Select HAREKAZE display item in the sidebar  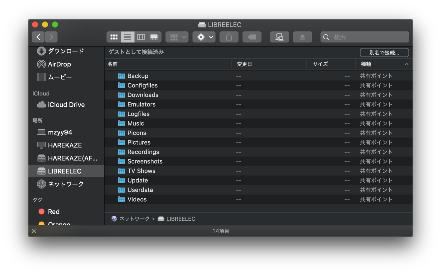(x=66, y=145)
